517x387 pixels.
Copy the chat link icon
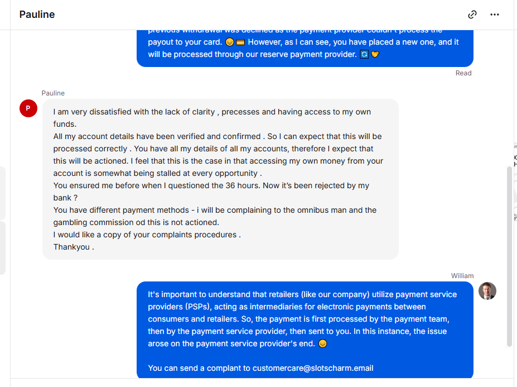pos(472,15)
